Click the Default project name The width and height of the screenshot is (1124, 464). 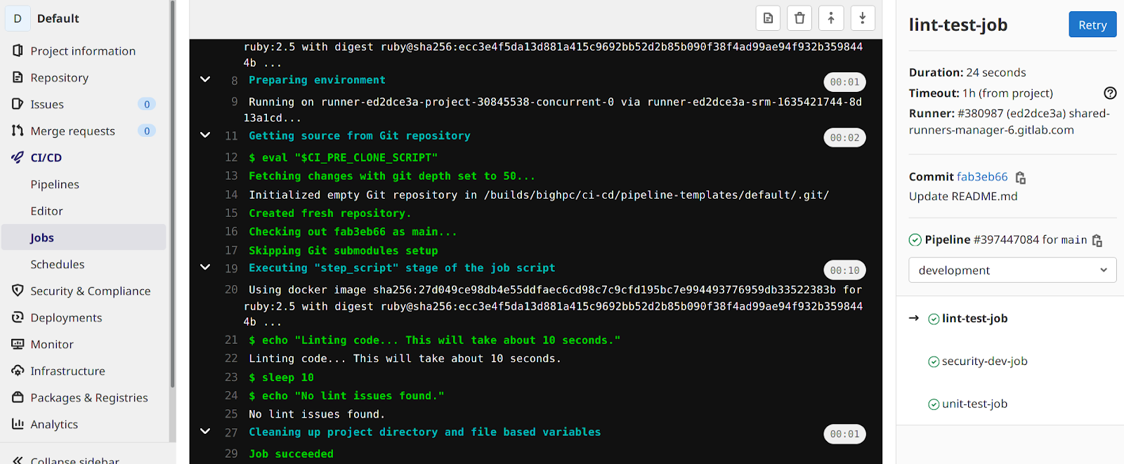point(58,18)
